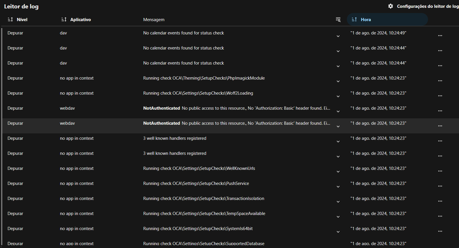The width and height of the screenshot is (459, 248).
Task: Click the Mensagem column header
Action: (154, 19)
